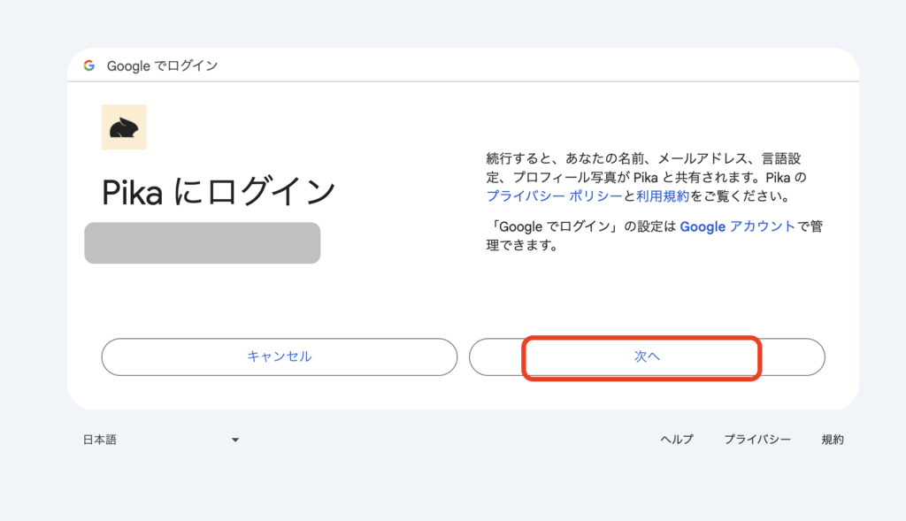
Task: Open the footer プライバシー link
Action: pyautogui.click(x=757, y=440)
